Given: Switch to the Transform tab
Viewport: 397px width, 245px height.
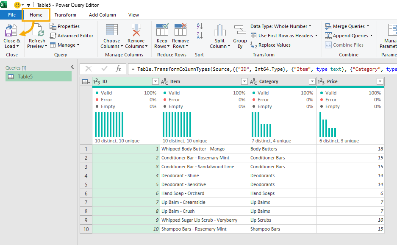Looking at the screenshot, I should pos(65,15).
